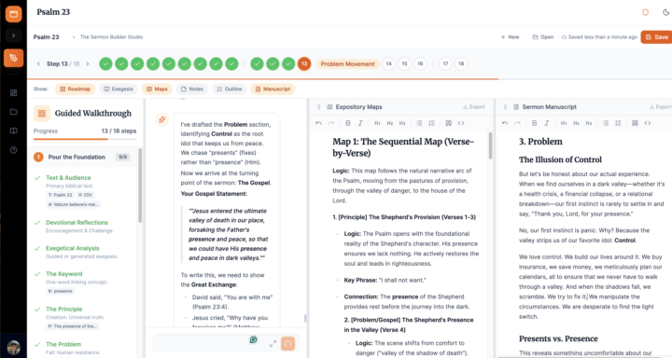The height and width of the screenshot is (358, 672).
Task: Toggle bold in Sermon Manuscript toolbar
Action: coord(535,123)
